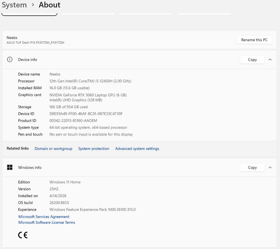Click the Product ID label
The height and width of the screenshot is (249, 280).
pos(27,121)
